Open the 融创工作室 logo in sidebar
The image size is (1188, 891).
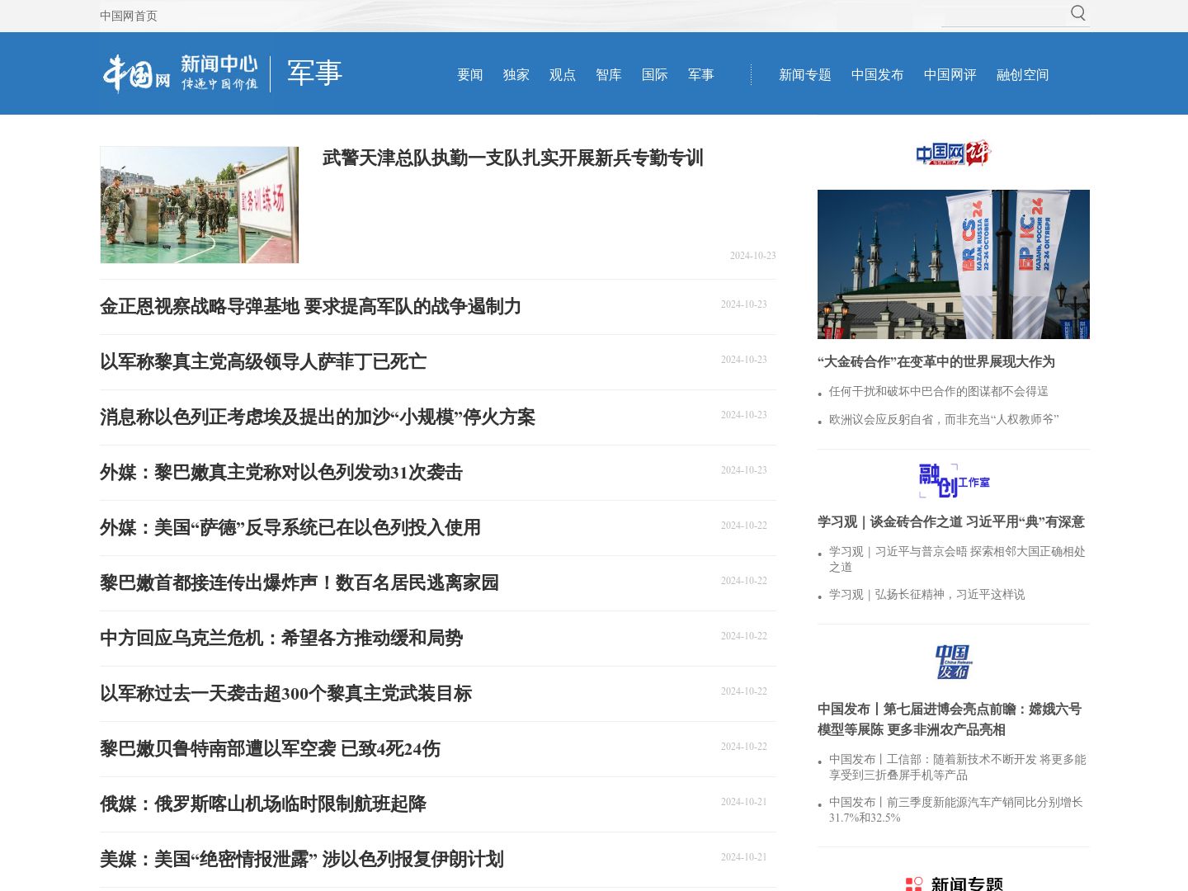pos(954,481)
